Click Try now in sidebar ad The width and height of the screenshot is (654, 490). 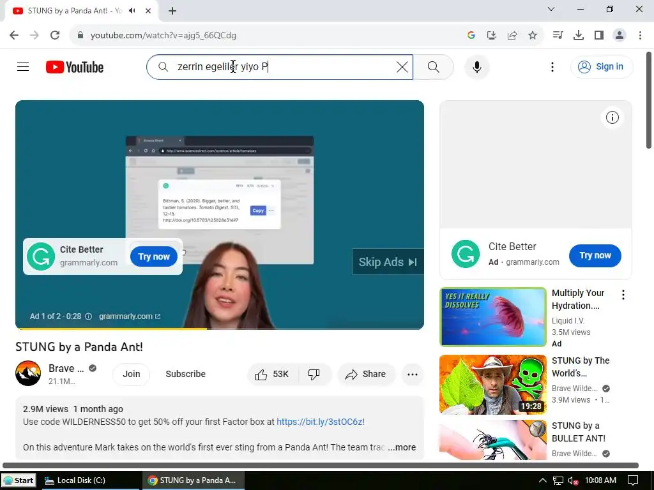coord(595,255)
